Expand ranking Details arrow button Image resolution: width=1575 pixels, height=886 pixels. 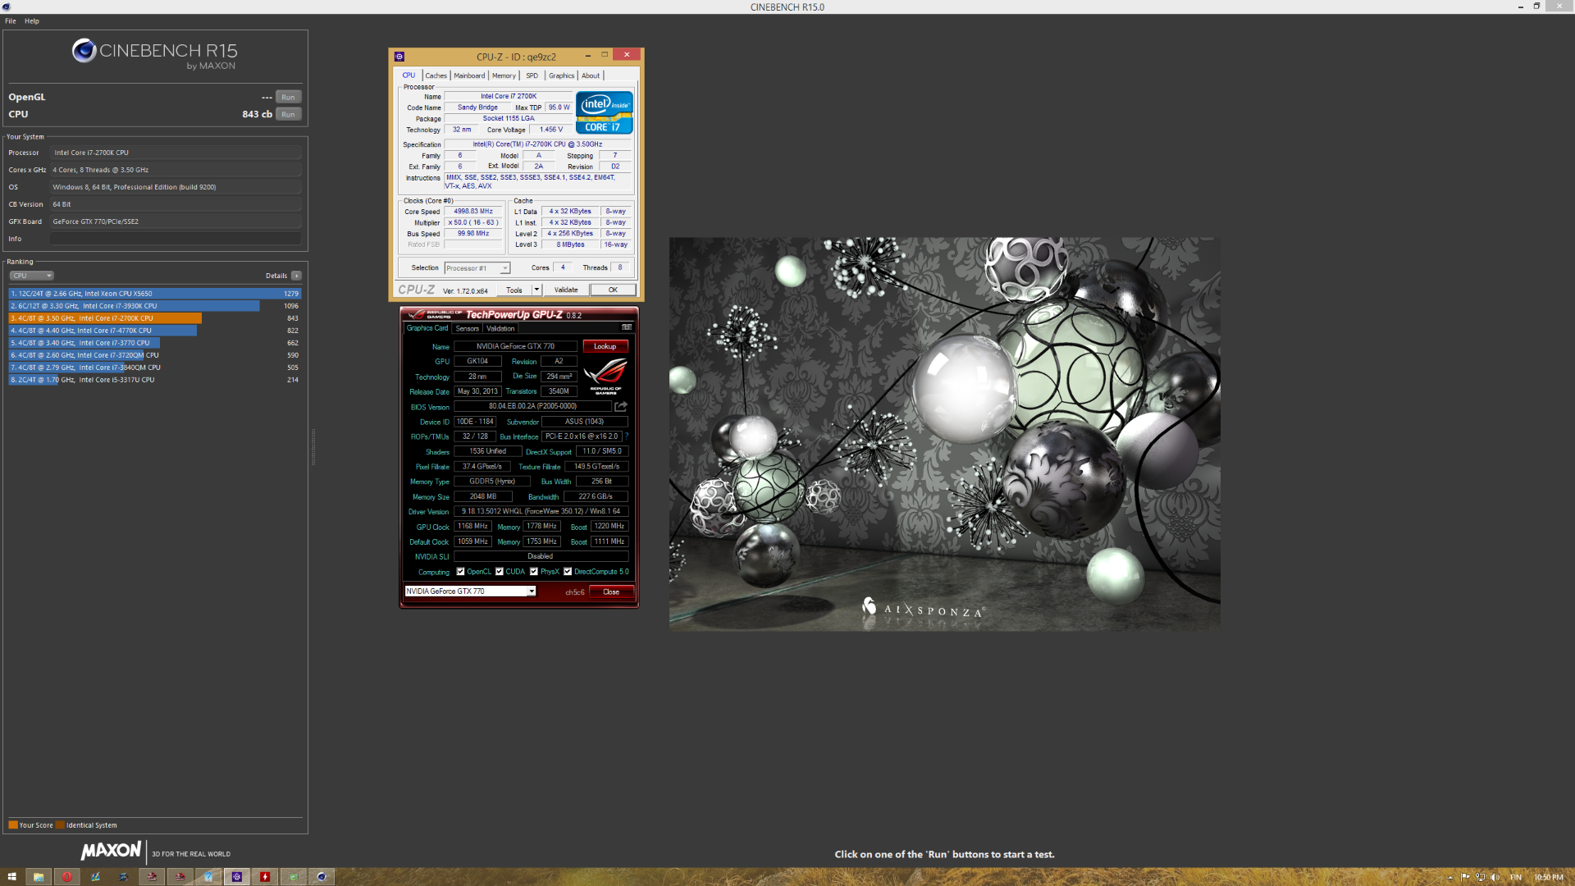(x=296, y=276)
